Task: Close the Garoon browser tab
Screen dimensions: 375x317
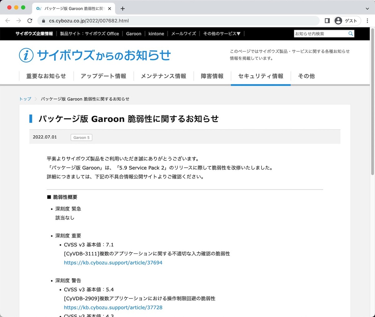Action: [x=109, y=9]
